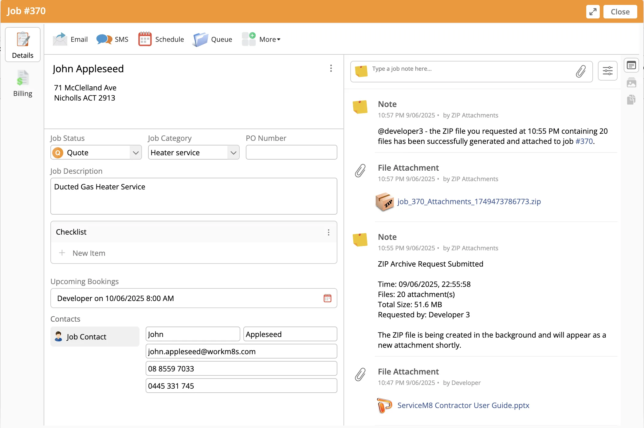644x428 pixels.
Task: Click the mobile field 0445 331 745
Action: [241, 386]
